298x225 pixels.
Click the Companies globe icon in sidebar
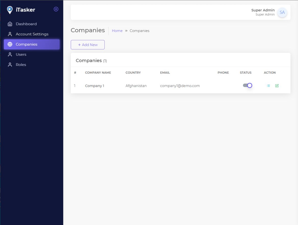(10, 44)
